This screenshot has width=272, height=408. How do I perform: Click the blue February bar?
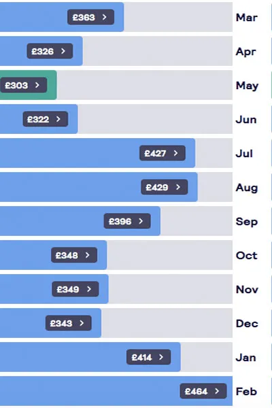click(x=116, y=391)
